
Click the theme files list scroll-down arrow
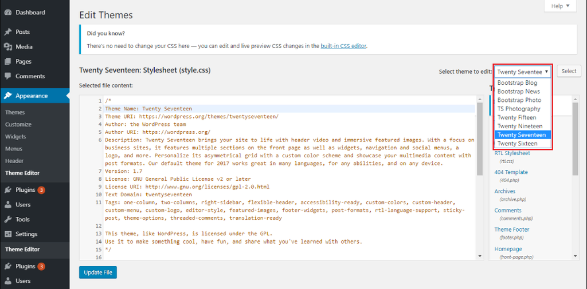click(576, 256)
